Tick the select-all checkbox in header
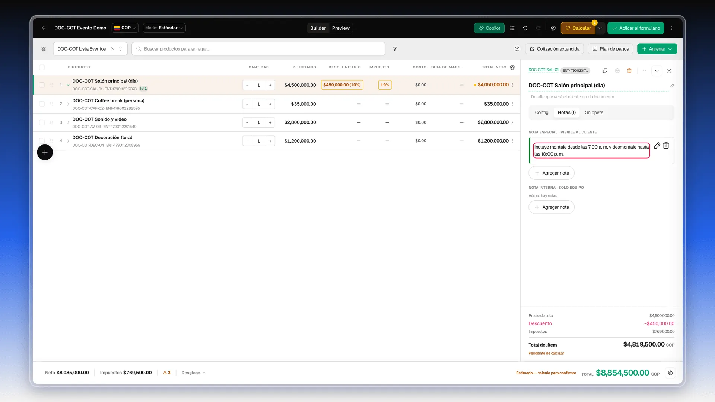This screenshot has width=715, height=402. (x=42, y=67)
